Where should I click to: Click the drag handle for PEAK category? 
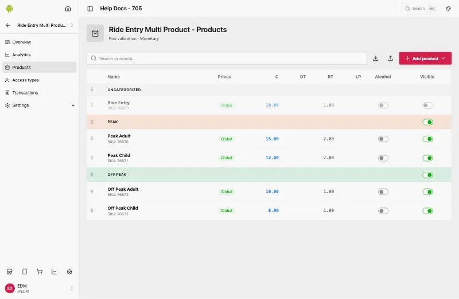pos(92,121)
